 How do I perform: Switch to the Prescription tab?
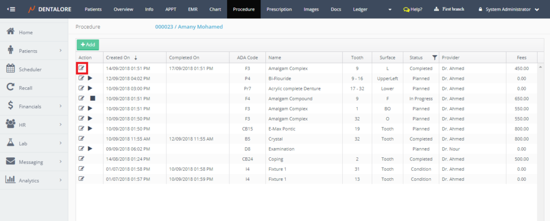pyautogui.click(x=279, y=9)
